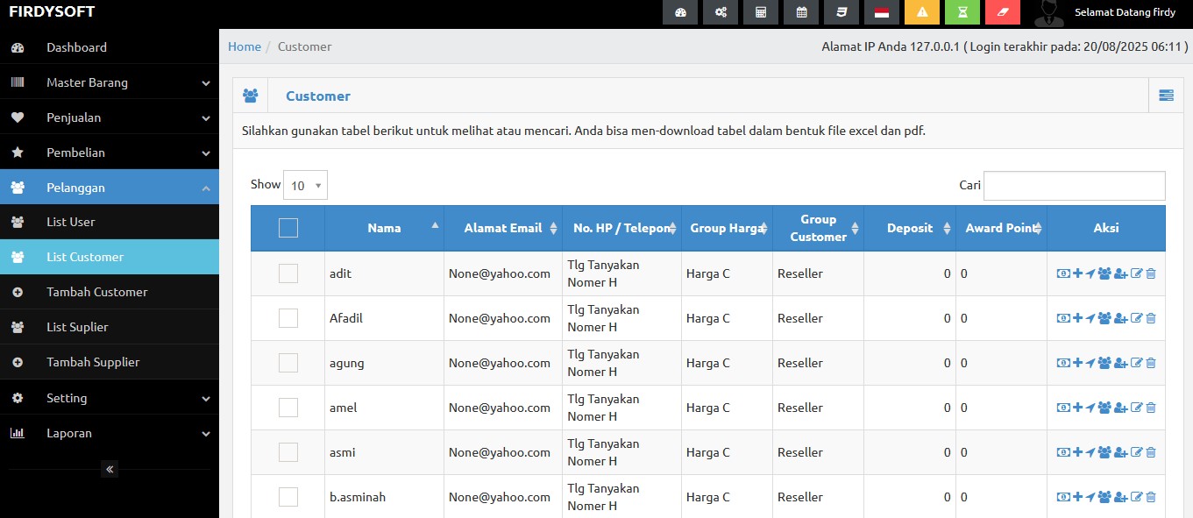This screenshot has height=518, width=1193.
Task: Click the money bill icon for agung
Action: [1062, 363]
